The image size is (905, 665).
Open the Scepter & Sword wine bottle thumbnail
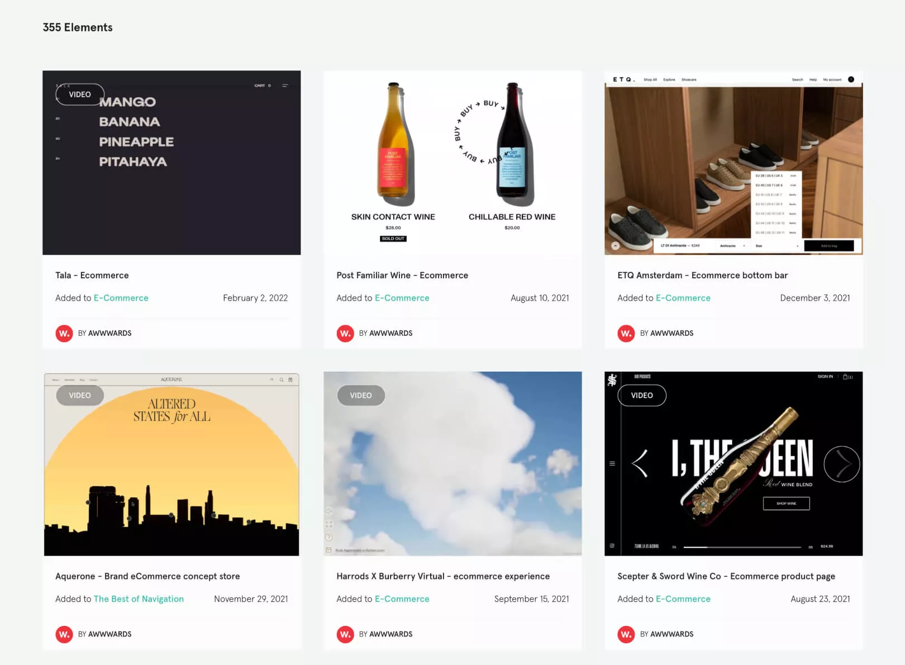click(733, 464)
